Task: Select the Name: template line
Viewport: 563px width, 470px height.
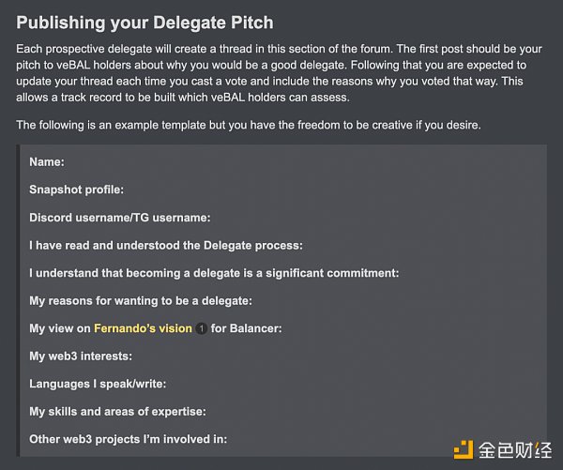Action: (47, 161)
